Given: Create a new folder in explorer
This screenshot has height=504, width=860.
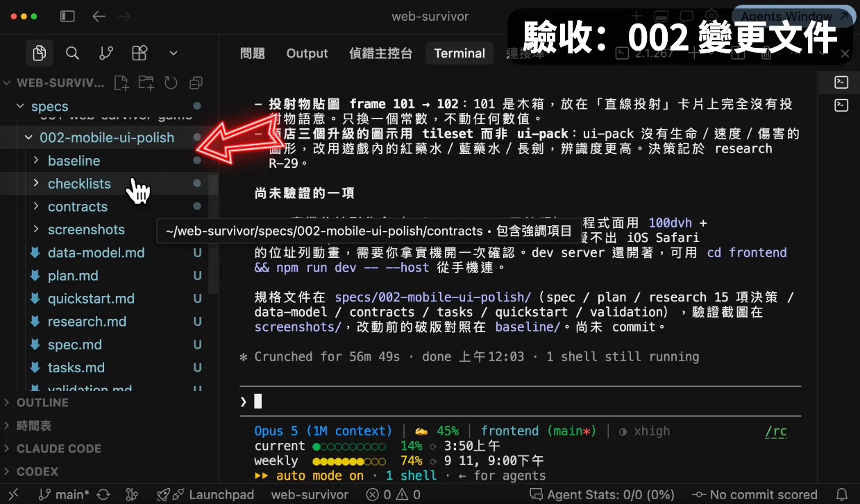Looking at the screenshot, I should [x=146, y=83].
